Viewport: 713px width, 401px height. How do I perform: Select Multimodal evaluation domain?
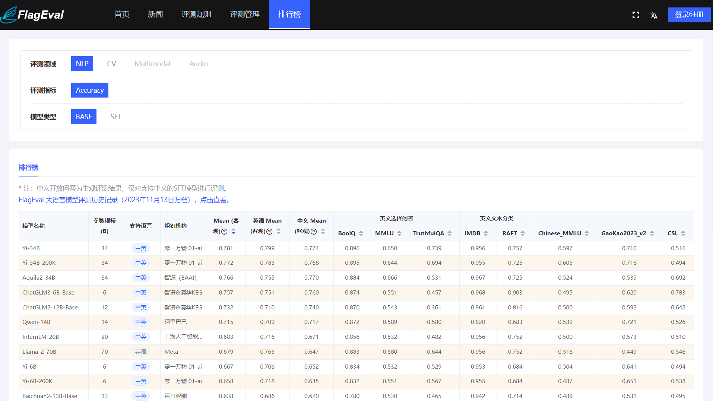(152, 64)
